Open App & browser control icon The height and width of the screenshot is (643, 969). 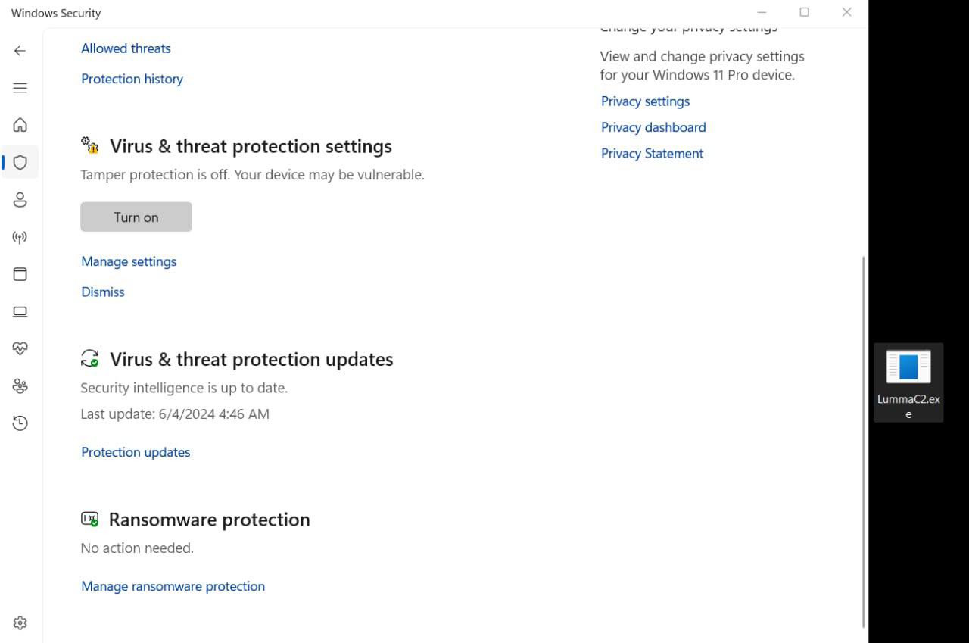click(20, 274)
